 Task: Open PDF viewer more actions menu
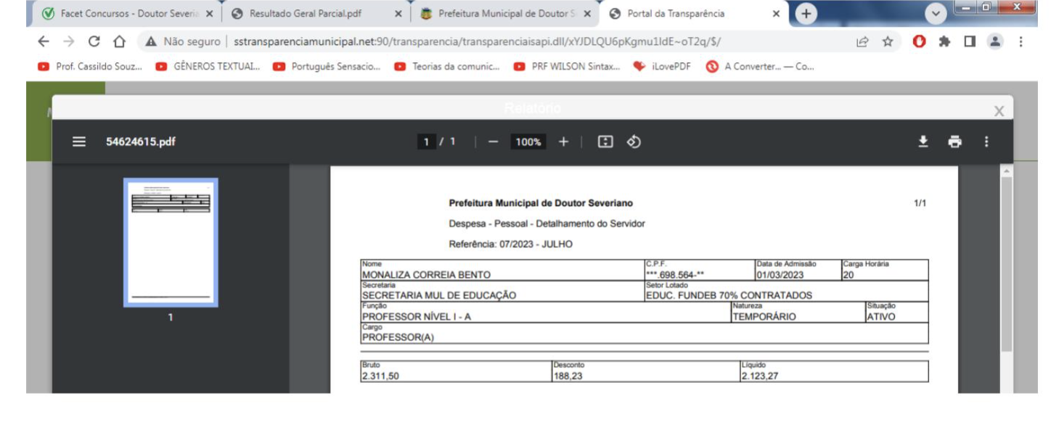(986, 142)
